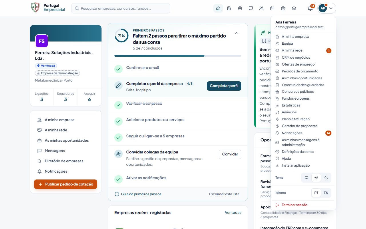The width and height of the screenshot is (366, 229).
Task: Click the onboarding horizontal progress bar
Action: tap(178, 56)
